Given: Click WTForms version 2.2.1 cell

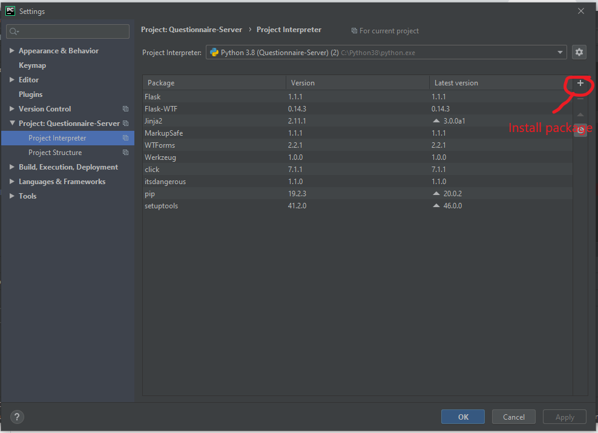Looking at the screenshot, I should [295, 145].
